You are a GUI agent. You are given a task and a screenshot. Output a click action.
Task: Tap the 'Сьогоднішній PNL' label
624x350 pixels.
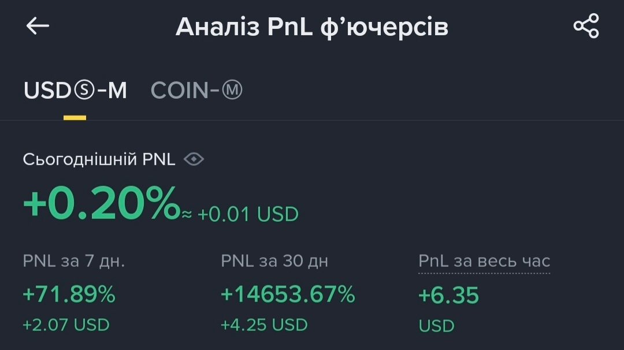click(99, 159)
